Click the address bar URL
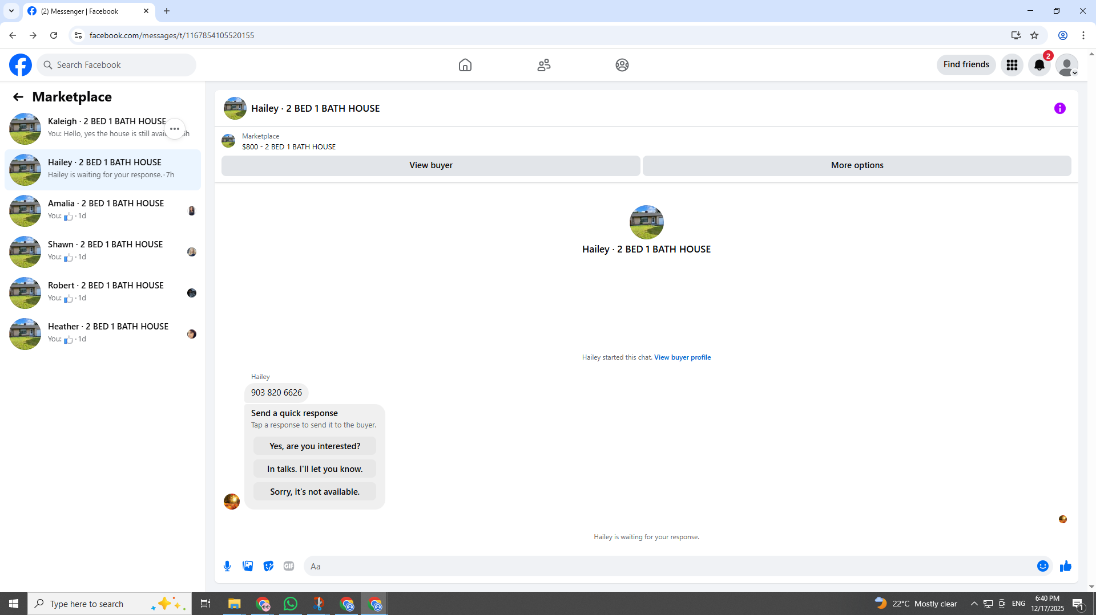The image size is (1096, 615). click(x=171, y=35)
